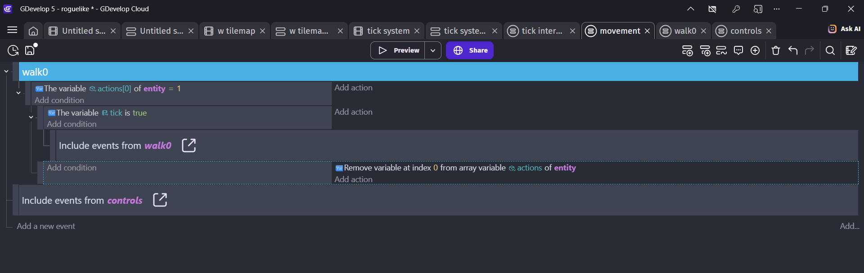The width and height of the screenshot is (864, 273).
Task: Open the Preview options dropdown arrow
Action: pos(433,50)
